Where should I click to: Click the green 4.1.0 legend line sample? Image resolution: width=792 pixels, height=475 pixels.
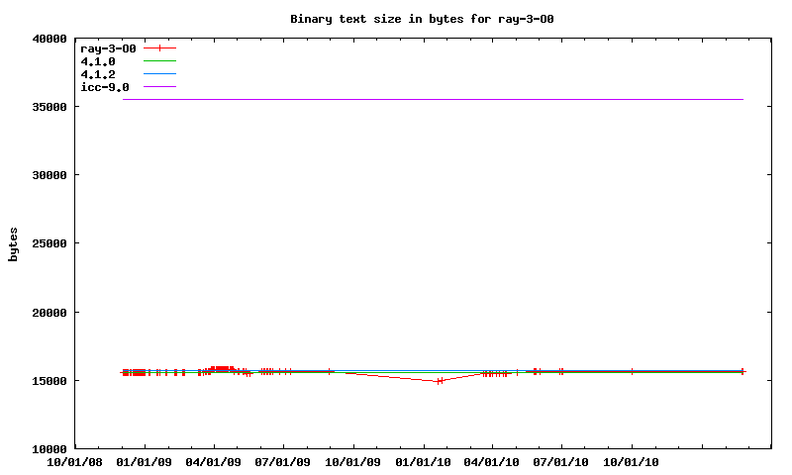click(x=159, y=61)
